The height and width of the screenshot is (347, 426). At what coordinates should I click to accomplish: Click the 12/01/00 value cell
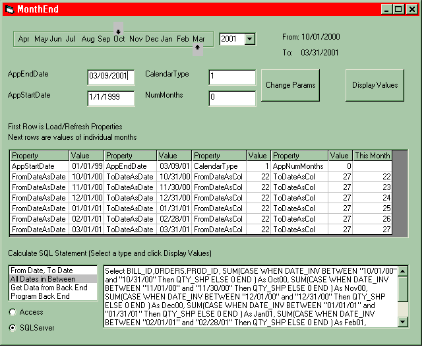coord(86,198)
